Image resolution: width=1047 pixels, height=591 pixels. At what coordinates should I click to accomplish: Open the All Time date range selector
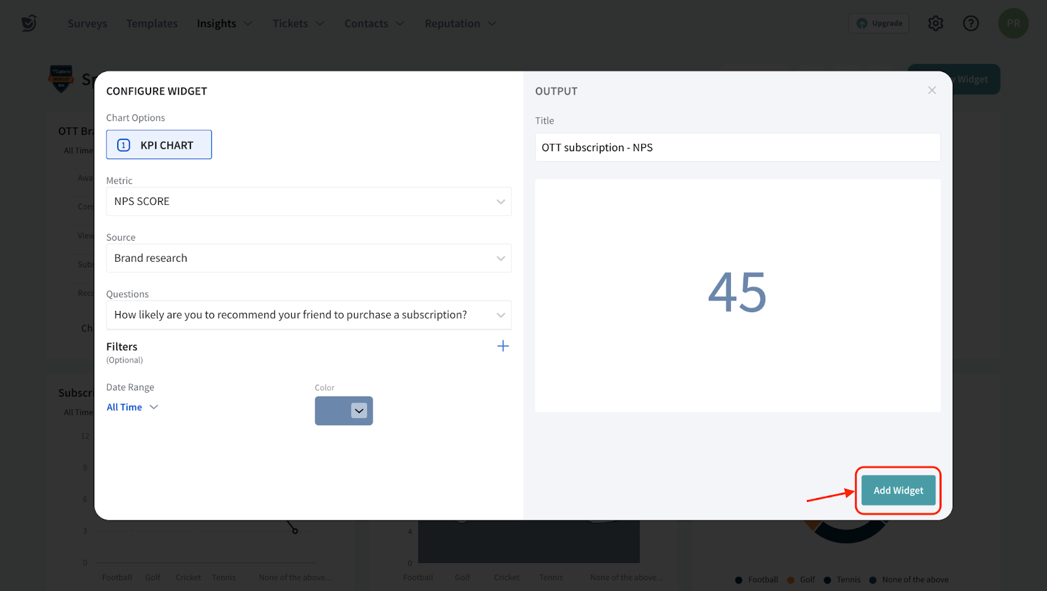tap(132, 407)
